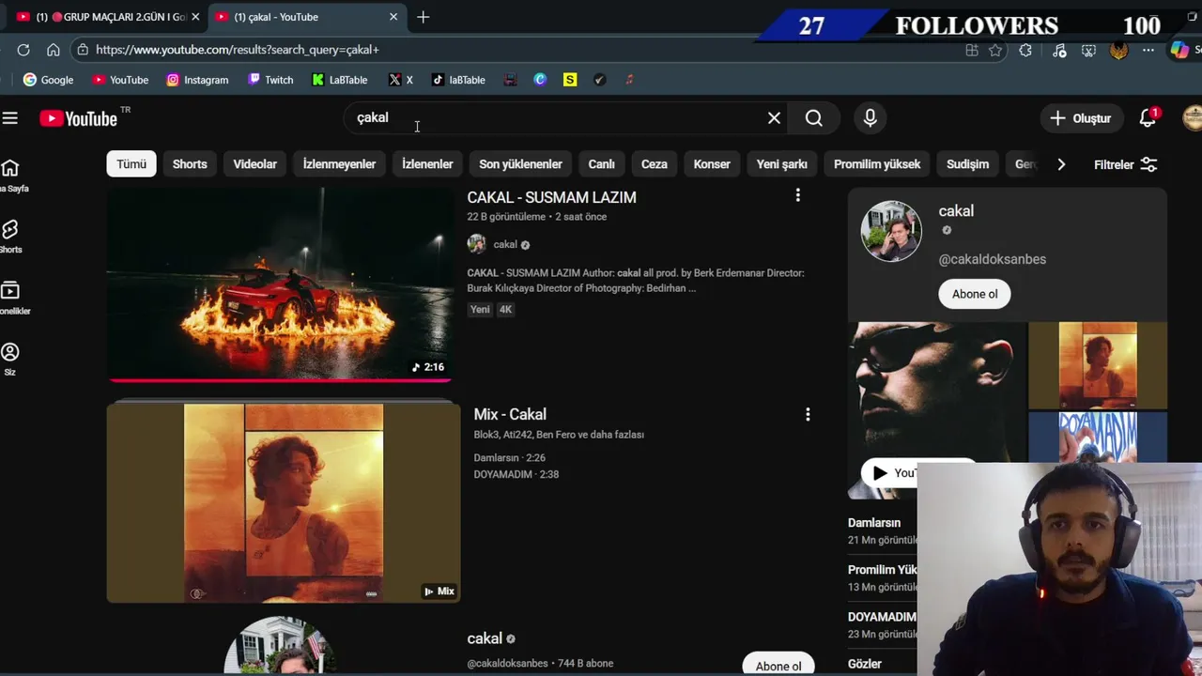Open the X bookmark
This screenshot has width=1202, height=676.
click(x=401, y=80)
